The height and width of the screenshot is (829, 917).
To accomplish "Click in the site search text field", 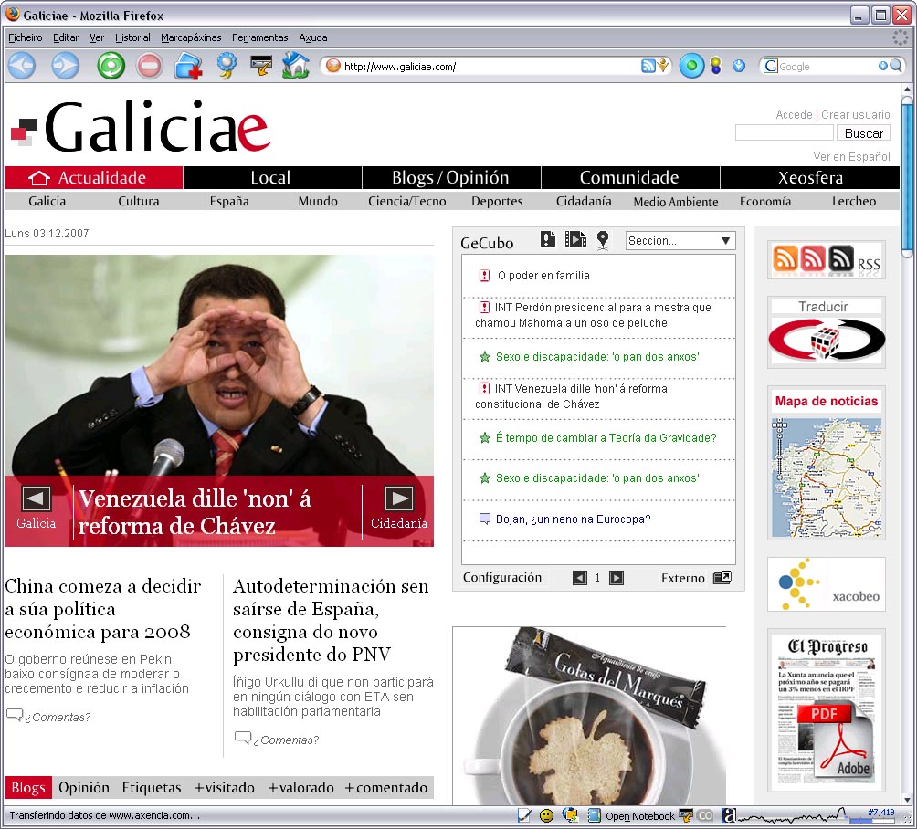I will click(x=785, y=133).
